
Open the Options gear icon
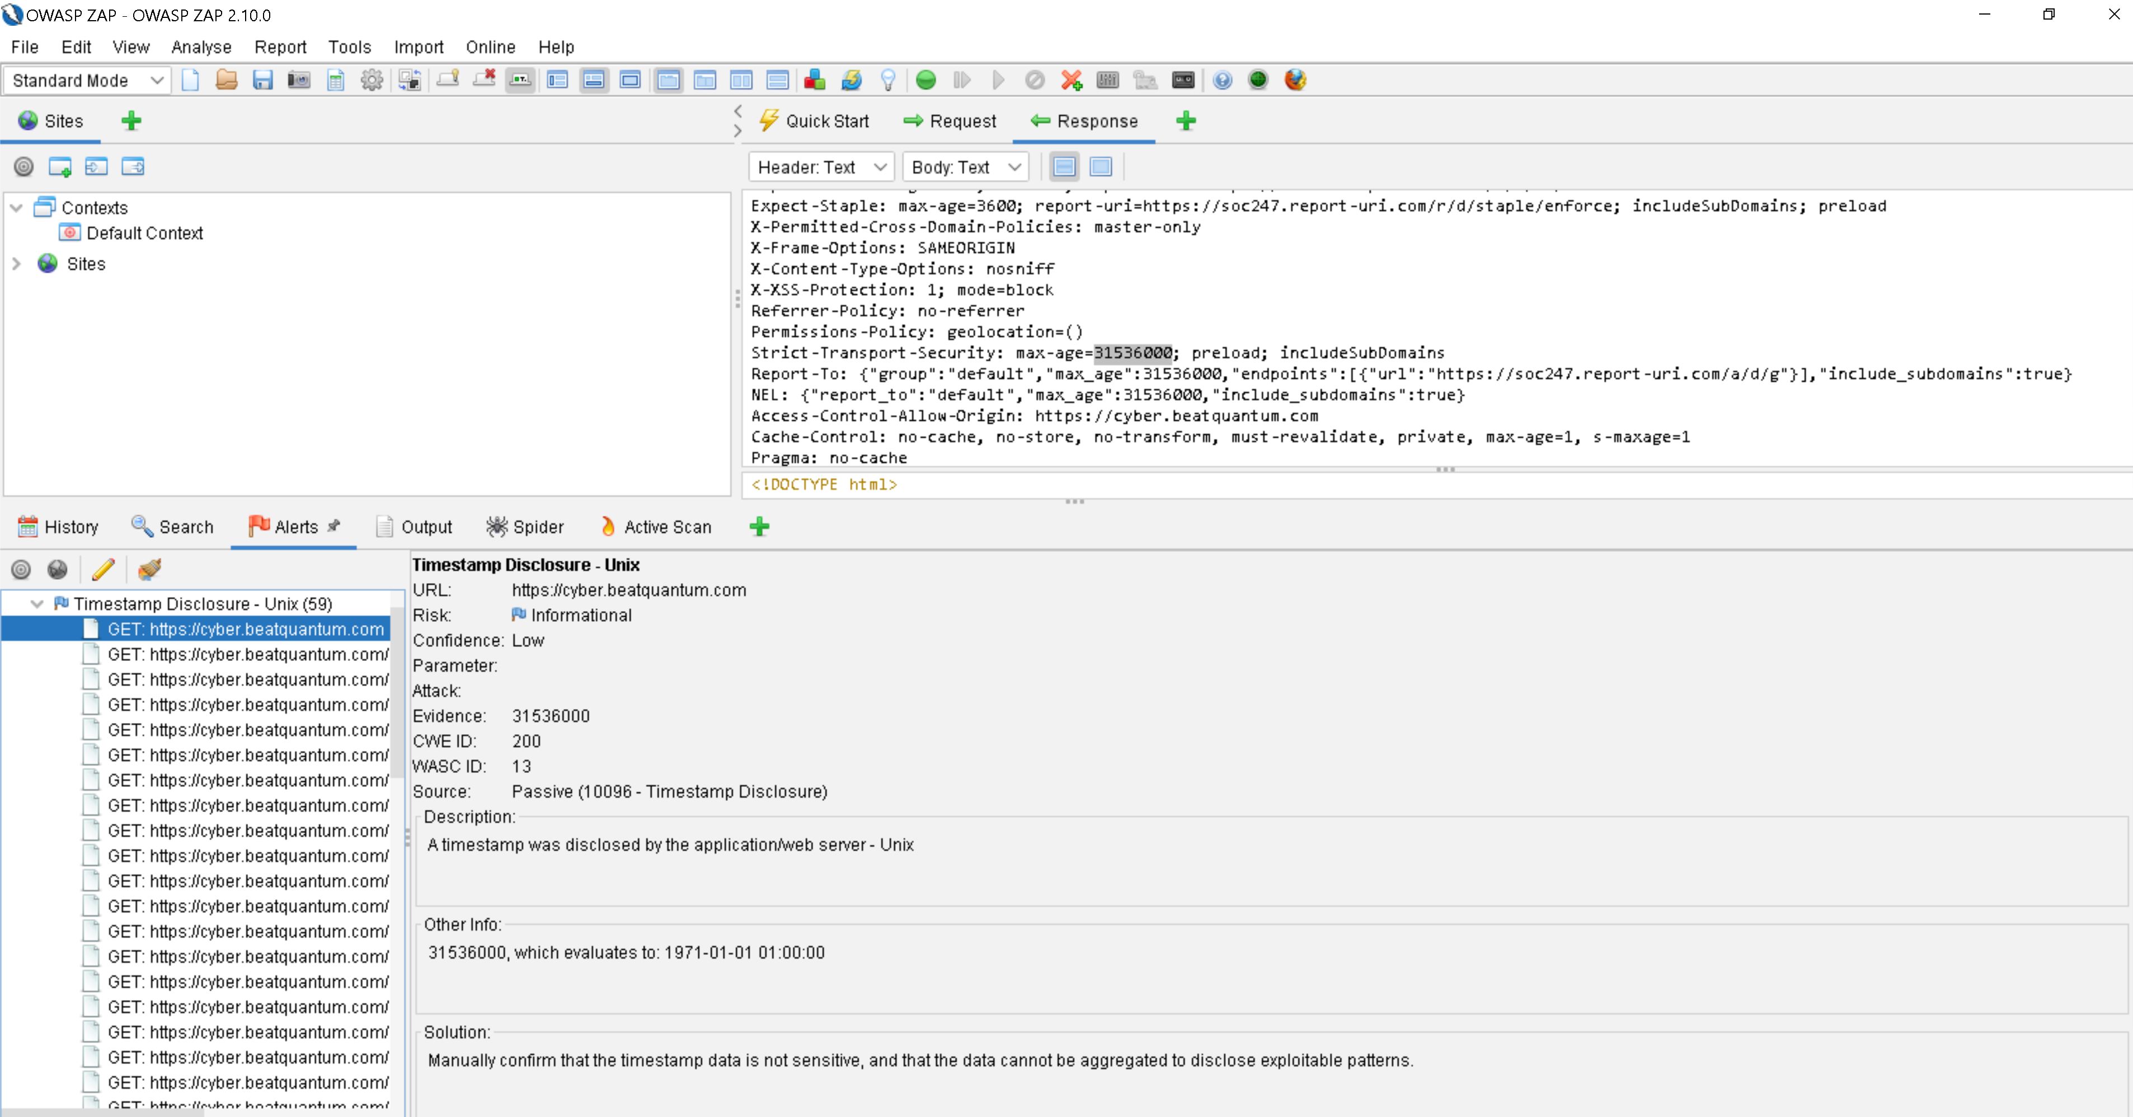[x=372, y=81]
